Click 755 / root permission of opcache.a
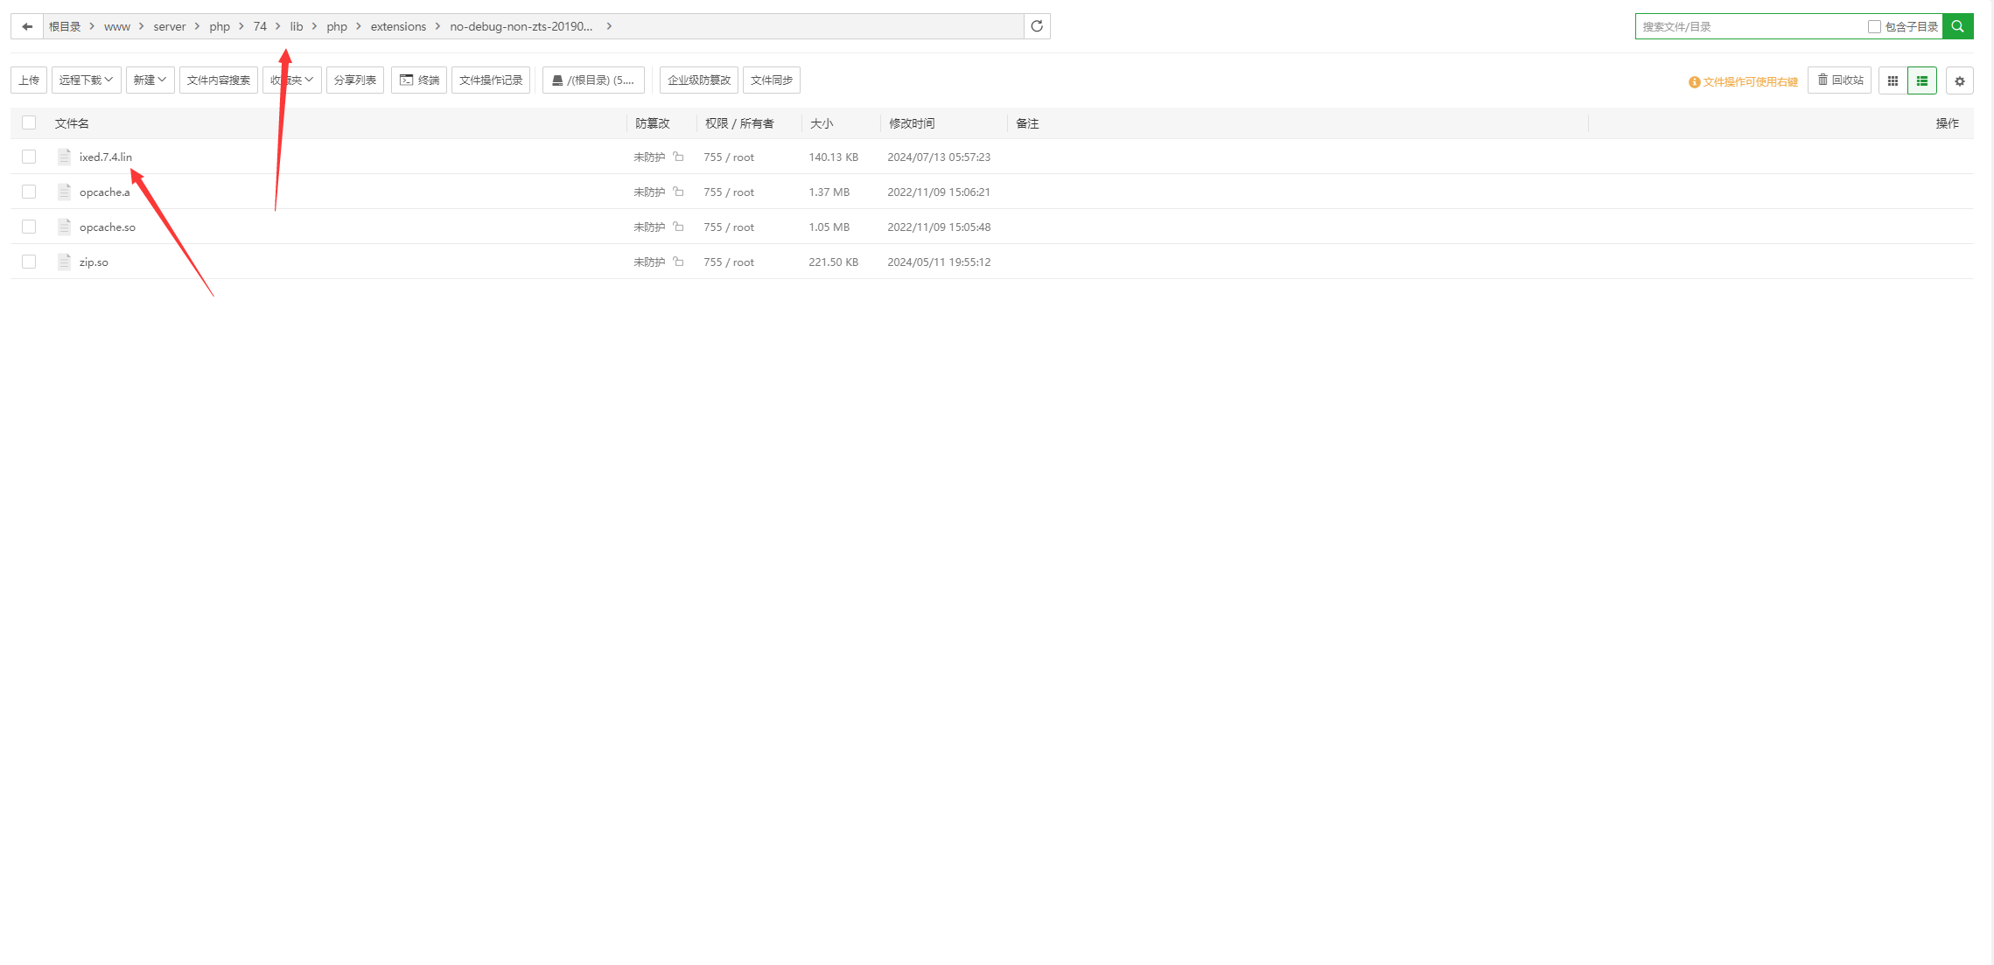The image size is (1994, 965). click(x=729, y=192)
